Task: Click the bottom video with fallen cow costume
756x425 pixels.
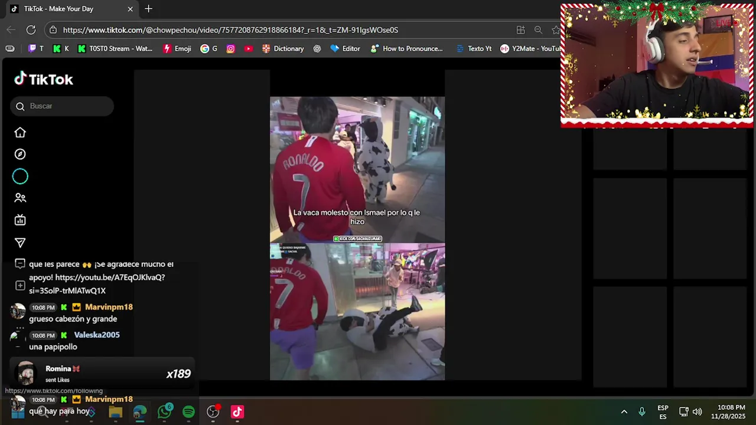Action: coord(357,312)
